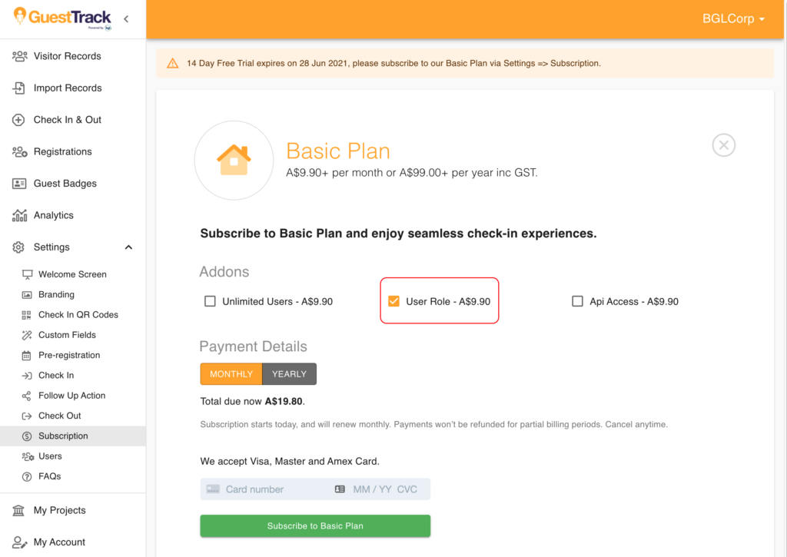Open Visitor Records from the sidebar
Viewport: 787px width, 557px height.
point(69,55)
